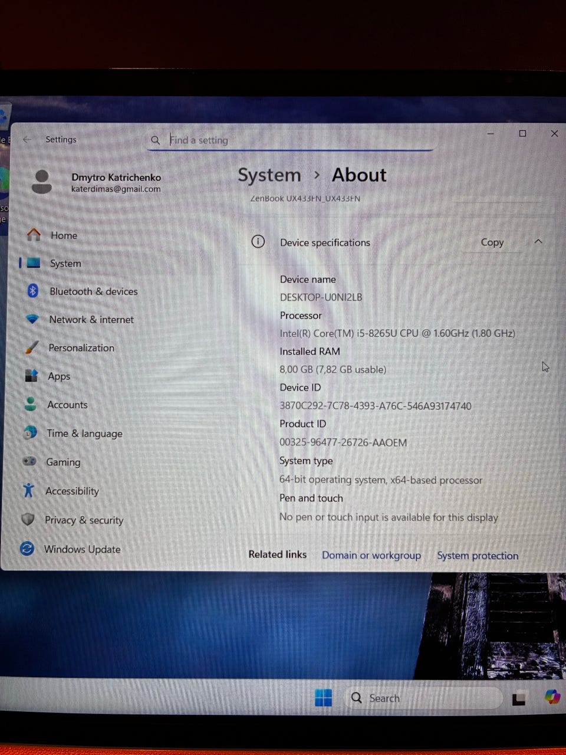Click the No pen or touch input text
This screenshot has width=566, height=755.
coord(389,517)
